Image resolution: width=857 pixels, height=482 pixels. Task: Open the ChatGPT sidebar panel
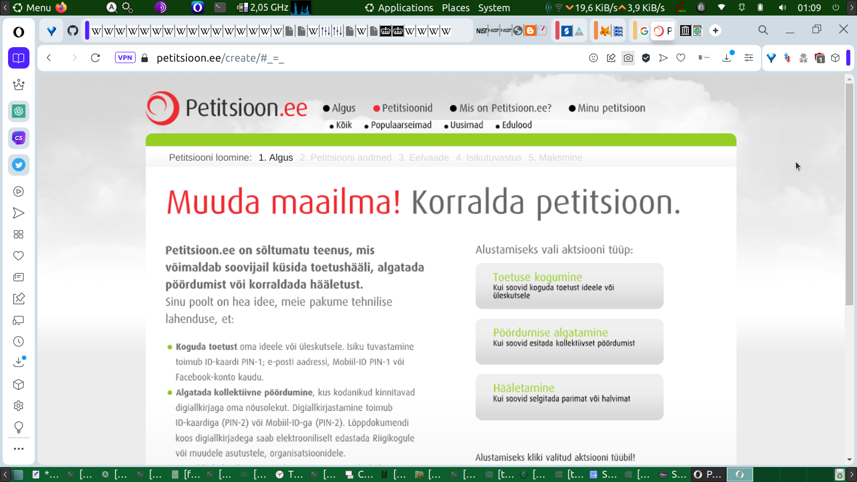coord(19,111)
